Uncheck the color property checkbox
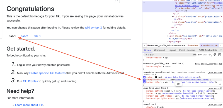The width and height of the screenshot is (223, 108). (144, 77)
